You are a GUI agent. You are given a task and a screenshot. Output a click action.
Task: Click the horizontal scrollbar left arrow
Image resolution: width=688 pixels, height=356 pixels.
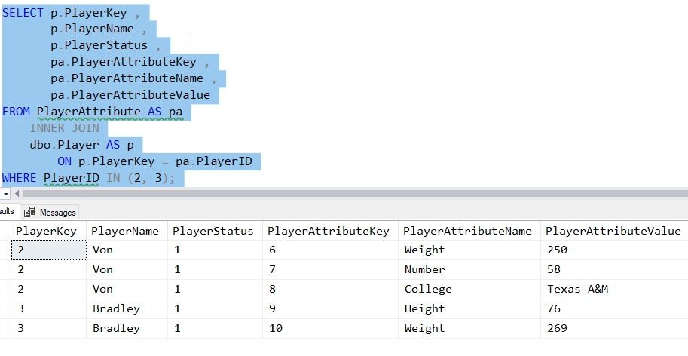pyautogui.click(x=17, y=194)
